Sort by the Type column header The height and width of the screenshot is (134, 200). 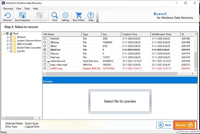point(92,34)
